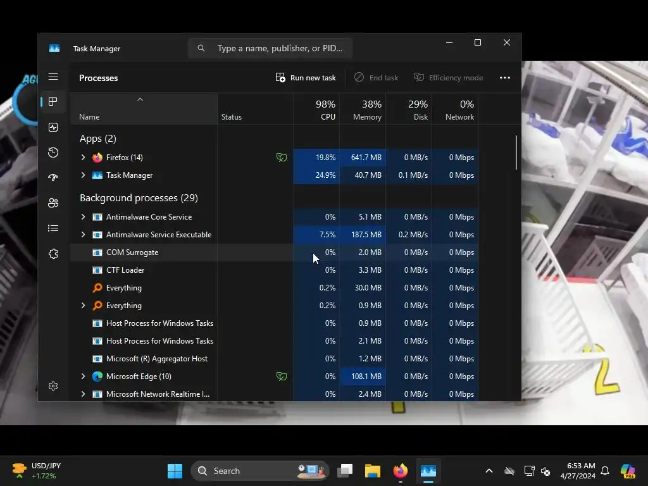Open the clock showing 6:53 AM

pyautogui.click(x=578, y=471)
